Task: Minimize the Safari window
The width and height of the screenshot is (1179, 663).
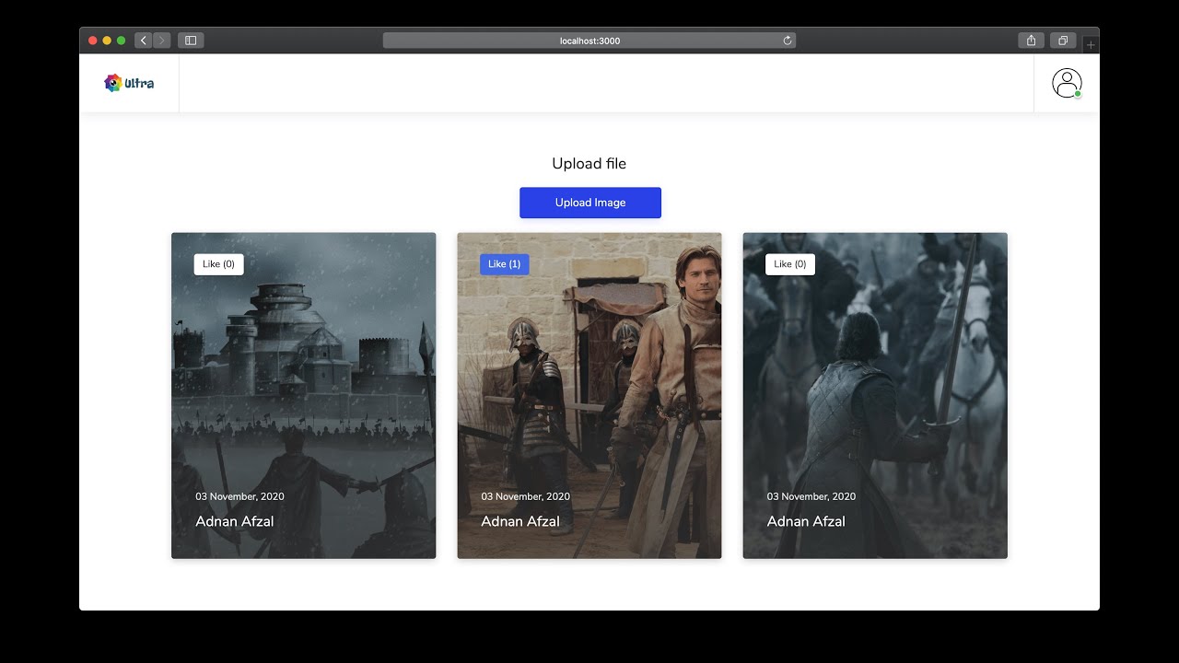Action: pyautogui.click(x=107, y=41)
